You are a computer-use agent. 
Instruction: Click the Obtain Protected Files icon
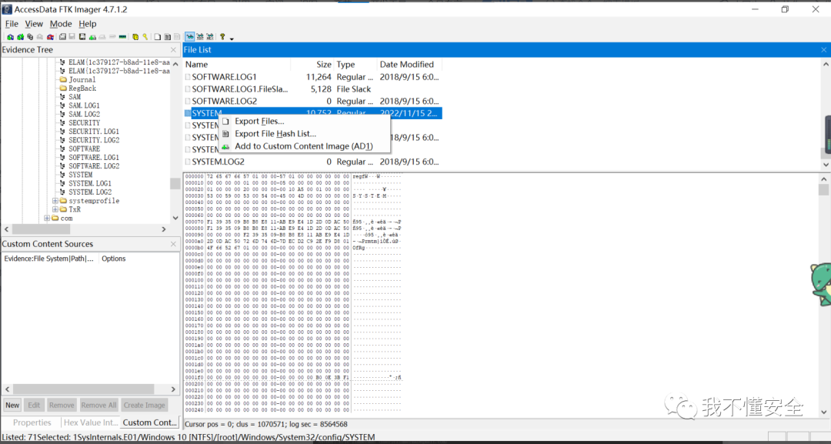coord(135,37)
